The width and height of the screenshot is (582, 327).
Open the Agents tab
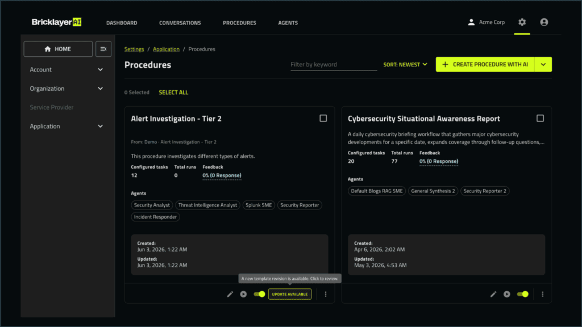click(x=288, y=23)
